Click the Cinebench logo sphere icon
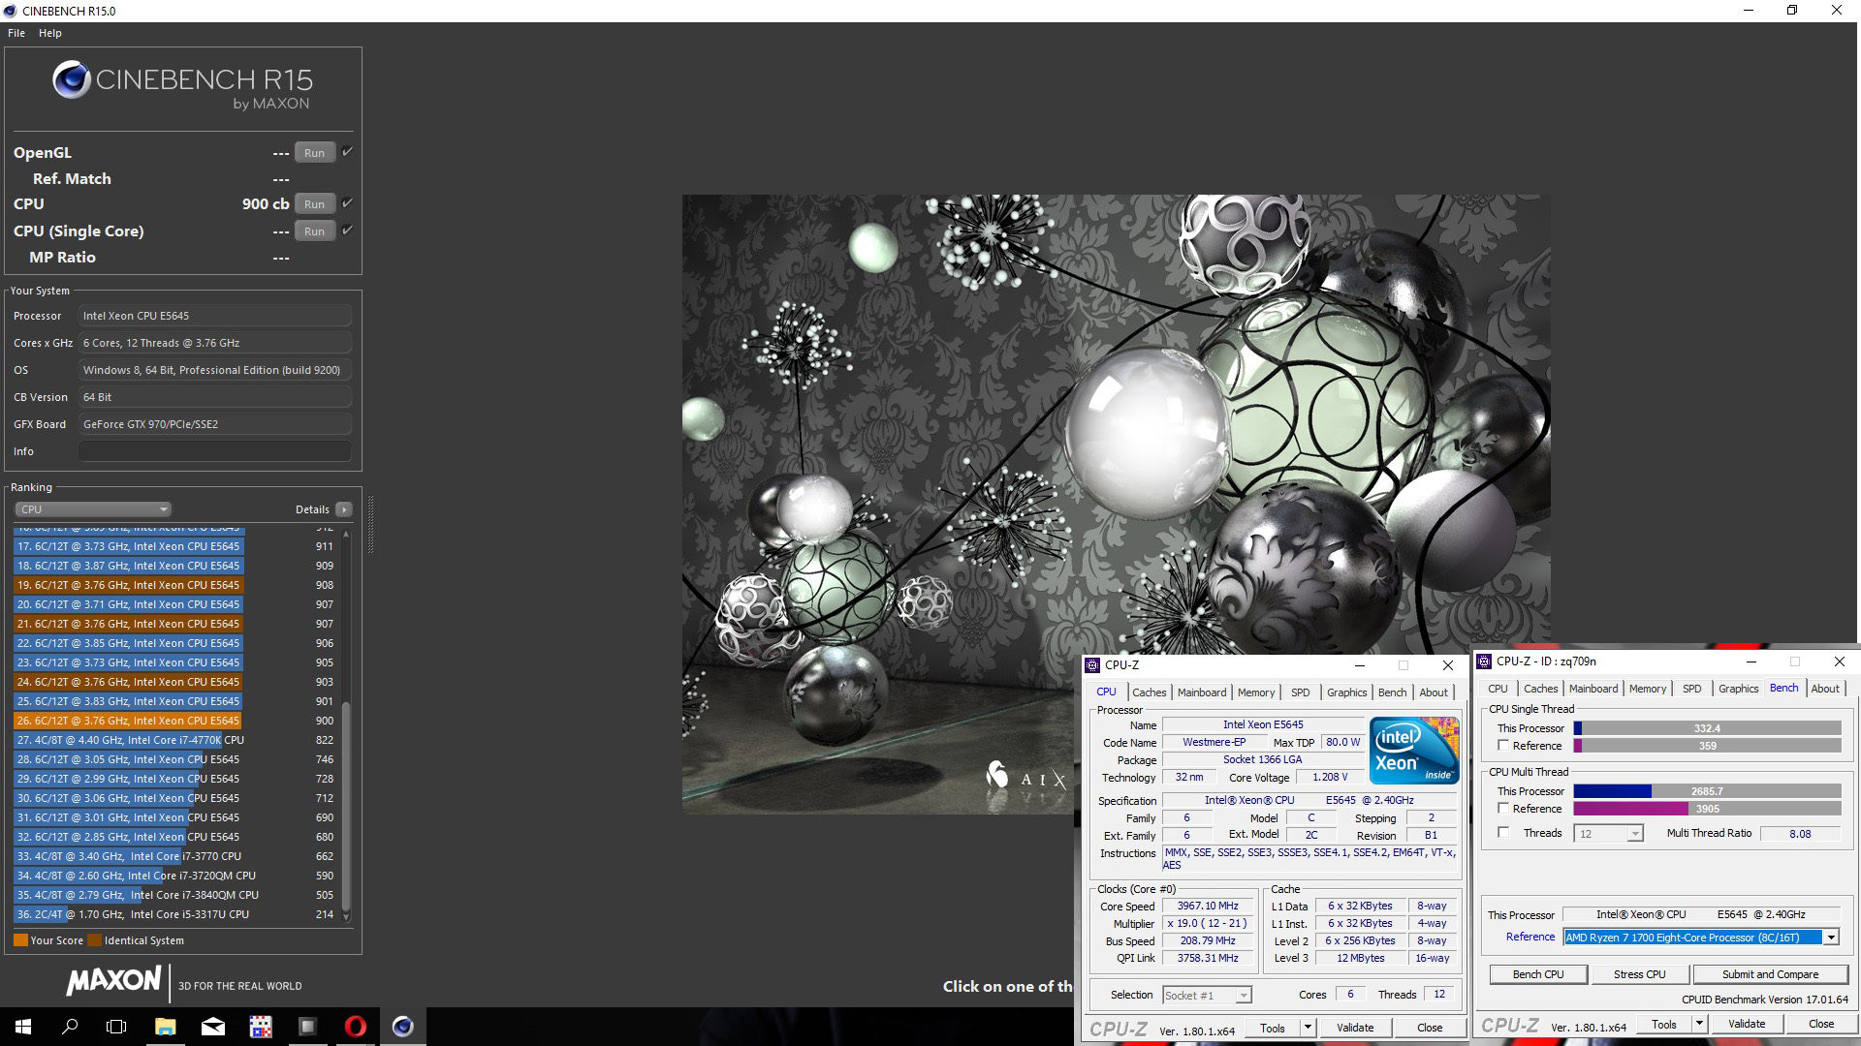Image resolution: width=1861 pixels, height=1046 pixels. [72, 80]
